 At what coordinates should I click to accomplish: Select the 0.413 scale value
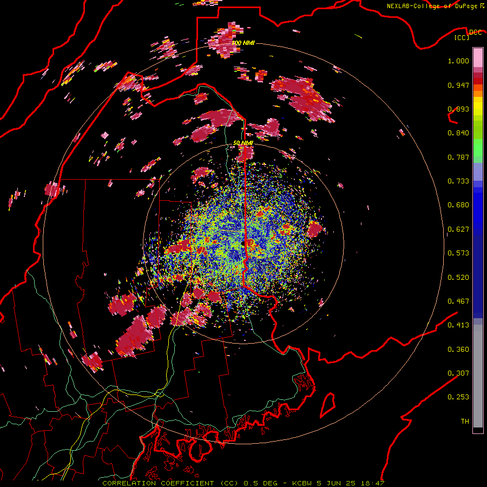458,325
